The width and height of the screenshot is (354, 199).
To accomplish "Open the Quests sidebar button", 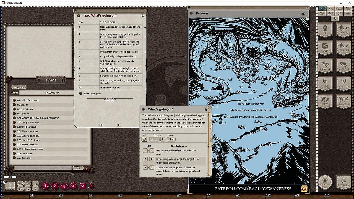I will 343,66.
